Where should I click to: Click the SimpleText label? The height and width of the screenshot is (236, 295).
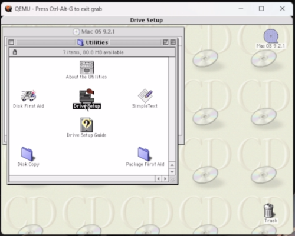click(145, 106)
